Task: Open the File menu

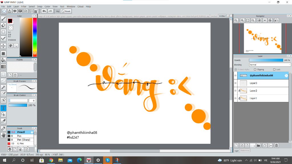Action: point(3,7)
